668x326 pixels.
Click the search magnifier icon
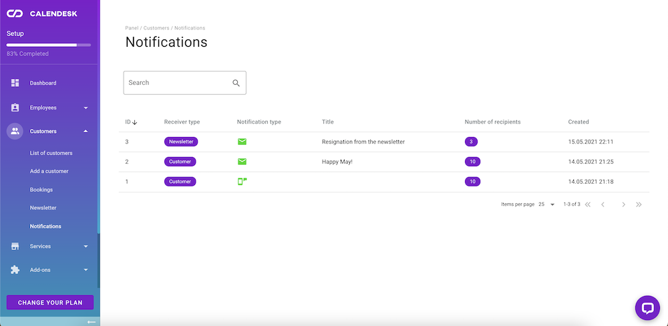pos(236,83)
